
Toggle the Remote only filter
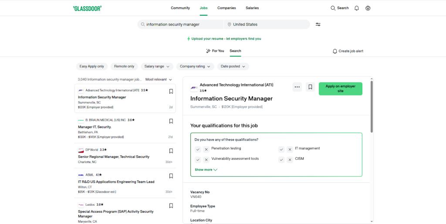(x=124, y=67)
